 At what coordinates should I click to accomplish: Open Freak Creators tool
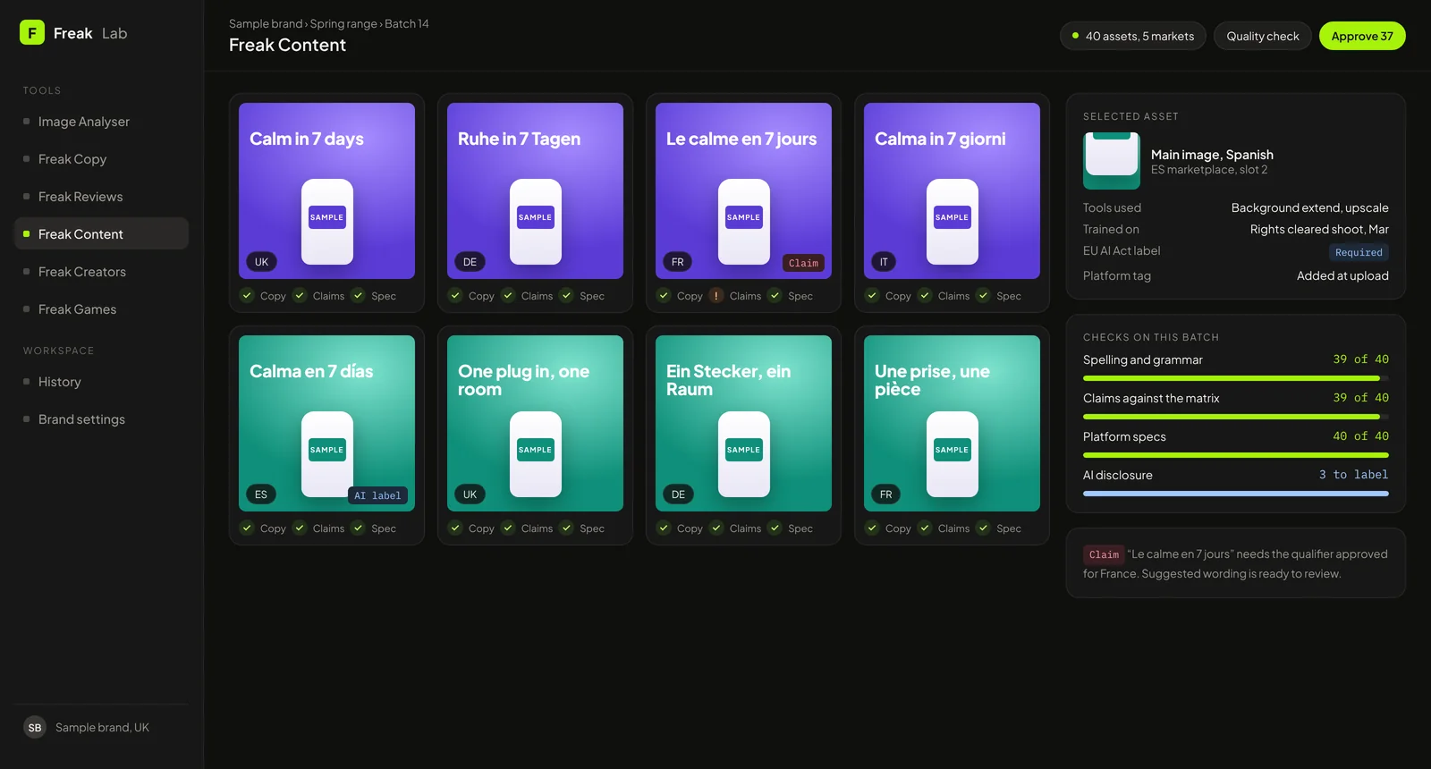point(101,272)
